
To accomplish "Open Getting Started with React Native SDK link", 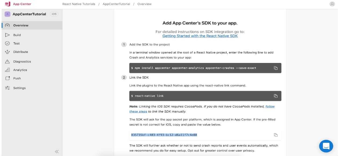I will pyautogui.click(x=200, y=36).
